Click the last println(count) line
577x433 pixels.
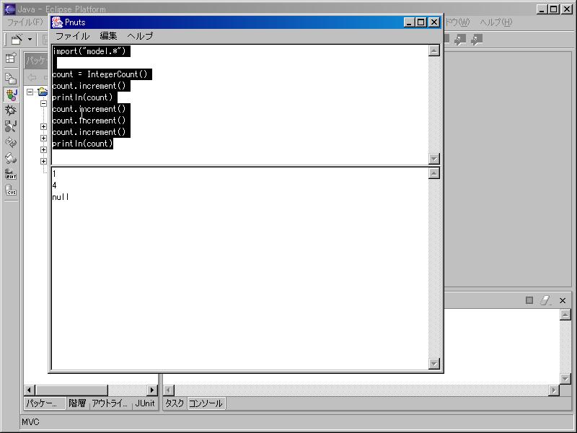(x=82, y=144)
